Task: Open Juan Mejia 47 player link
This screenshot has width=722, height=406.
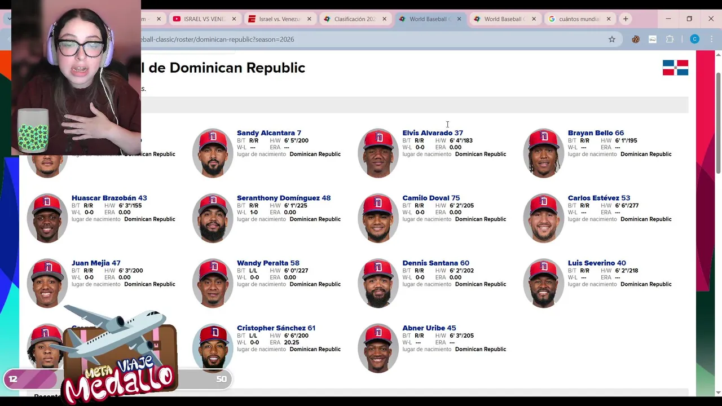Action: (x=96, y=263)
